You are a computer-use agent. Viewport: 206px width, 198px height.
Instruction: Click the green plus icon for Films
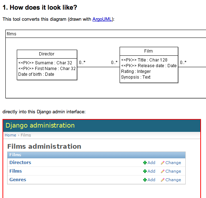tap(145, 171)
